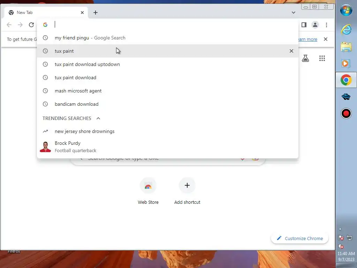
Task: Open the profile avatar menu
Action: click(x=315, y=25)
